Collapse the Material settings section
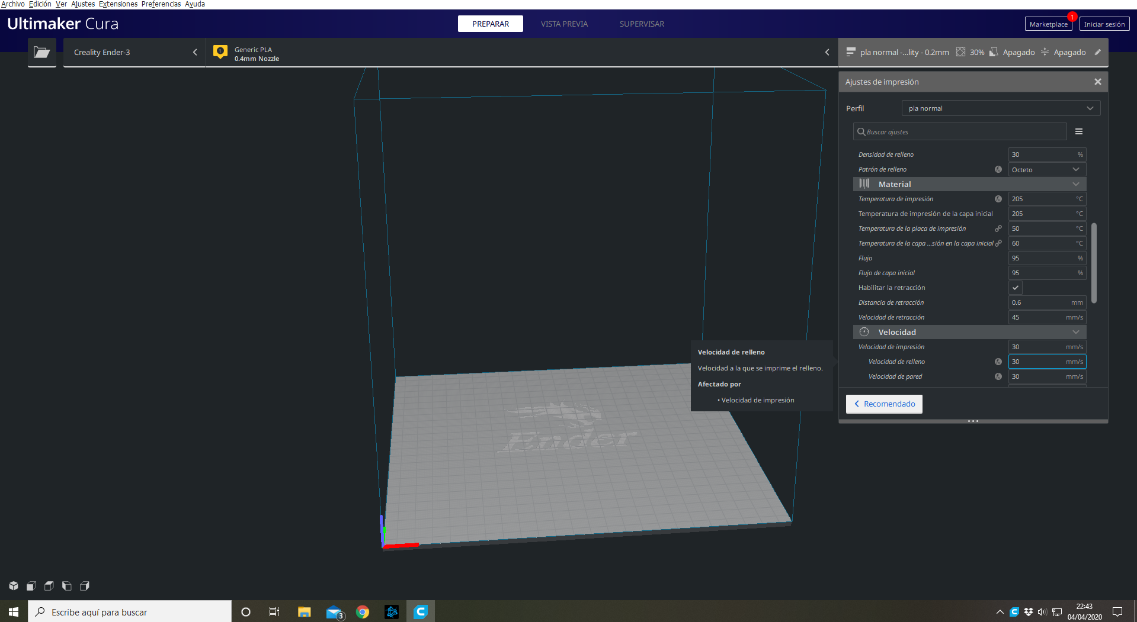This screenshot has height=622, width=1137. click(x=969, y=184)
